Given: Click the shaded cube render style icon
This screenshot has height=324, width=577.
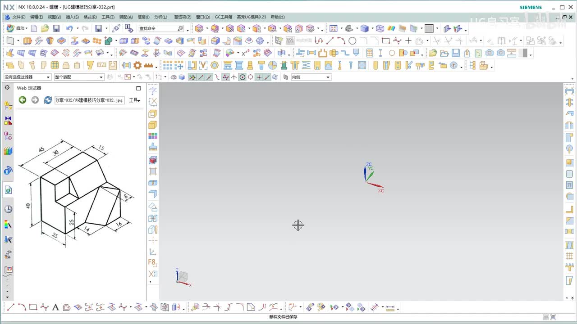Looking at the screenshot, I should coord(364,28).
